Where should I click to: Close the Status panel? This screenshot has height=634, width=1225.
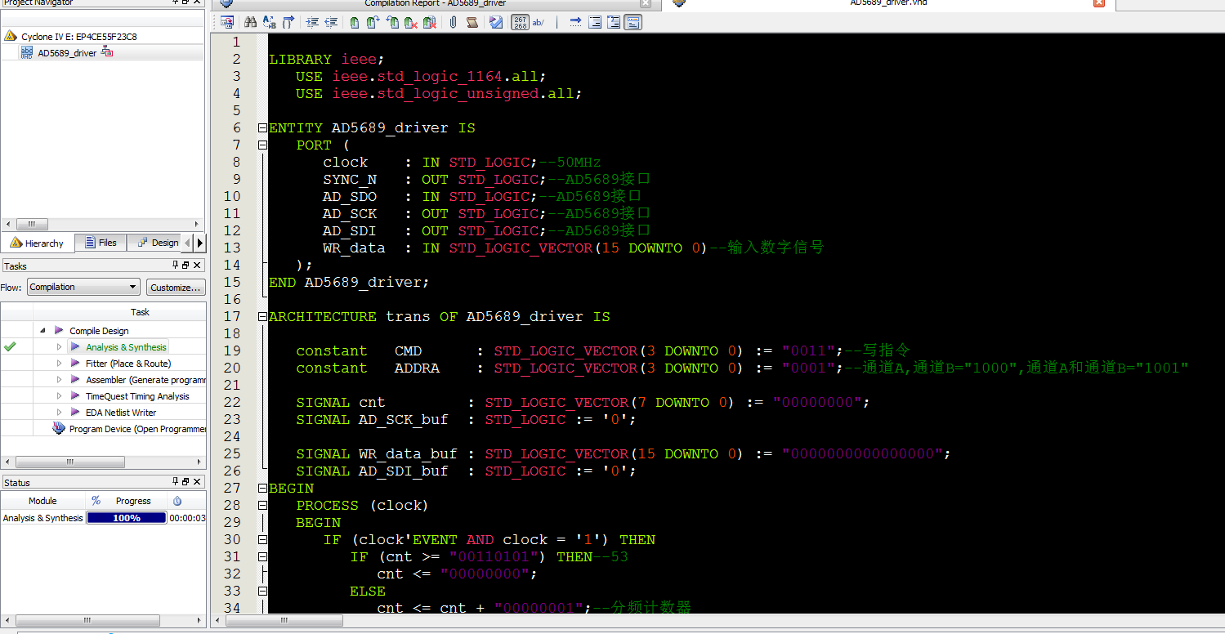click(x=197, y=482)
